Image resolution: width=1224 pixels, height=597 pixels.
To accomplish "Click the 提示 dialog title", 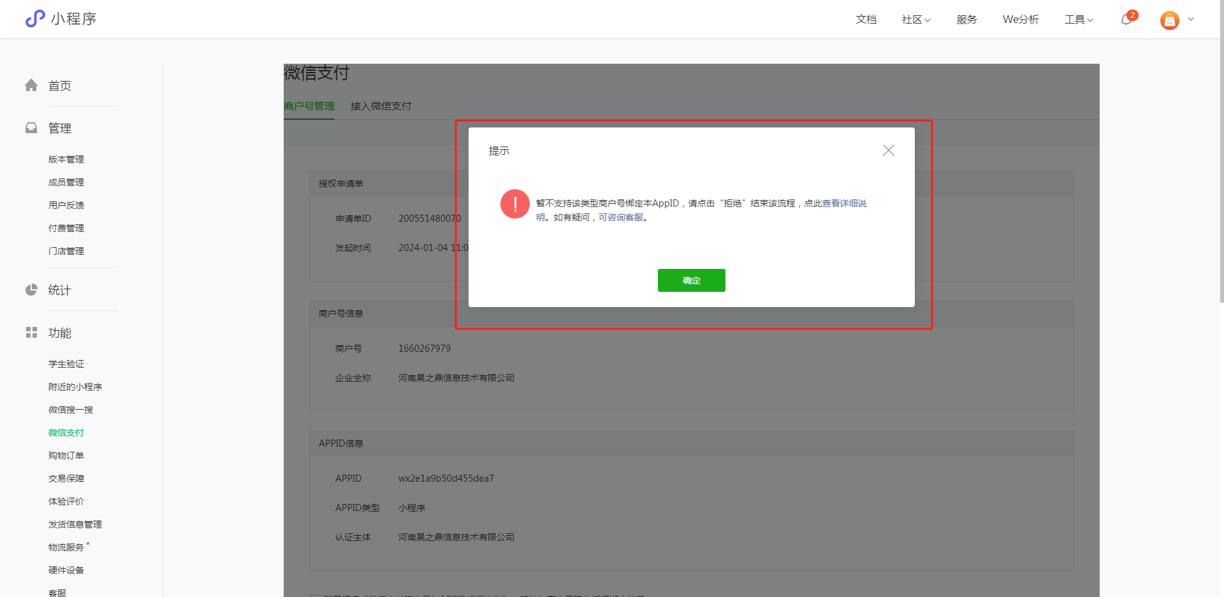I will (499, 151).
